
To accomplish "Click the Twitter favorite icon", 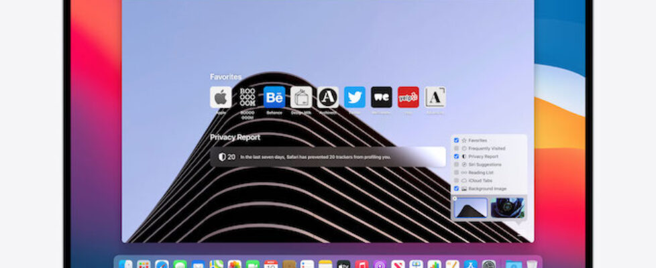I will [355, 97].
